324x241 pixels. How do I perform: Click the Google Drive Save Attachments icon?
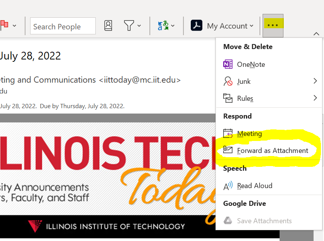(228, 221)
